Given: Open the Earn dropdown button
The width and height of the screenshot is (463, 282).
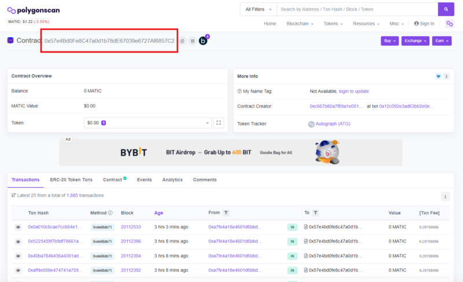Looking at the screenshot, I should pyautogui.click(x=442, y=40).
